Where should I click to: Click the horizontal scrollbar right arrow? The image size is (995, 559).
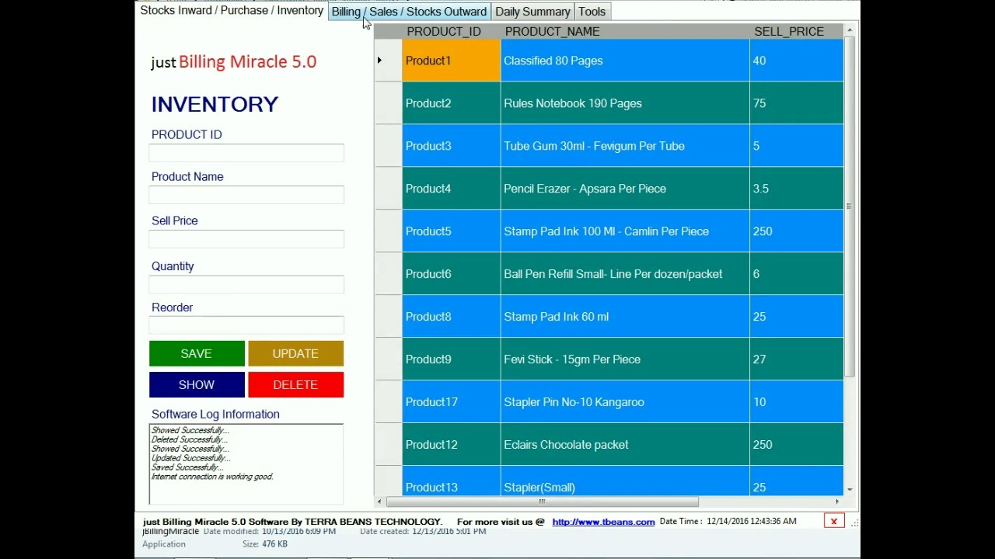837,502
